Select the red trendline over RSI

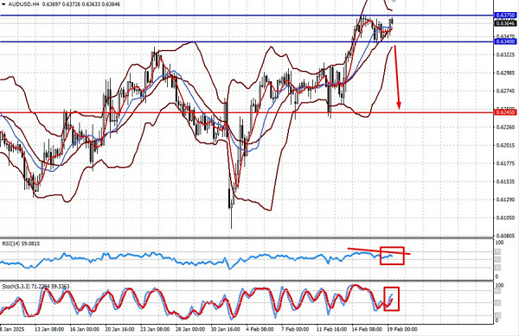point(379,250)
